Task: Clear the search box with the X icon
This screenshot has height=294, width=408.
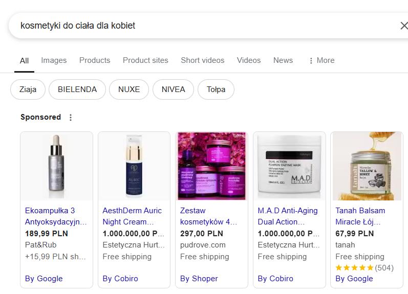Action: [x=404, y=26]
